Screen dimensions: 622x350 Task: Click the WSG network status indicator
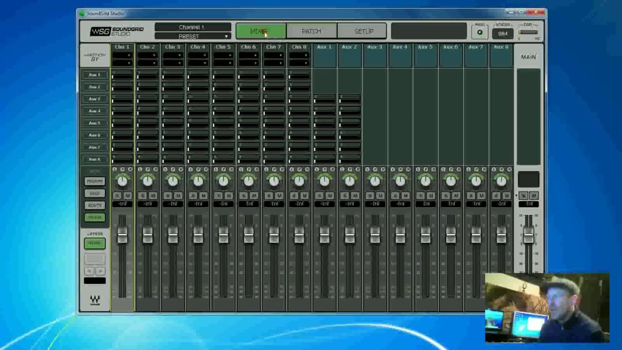(480, 33)
